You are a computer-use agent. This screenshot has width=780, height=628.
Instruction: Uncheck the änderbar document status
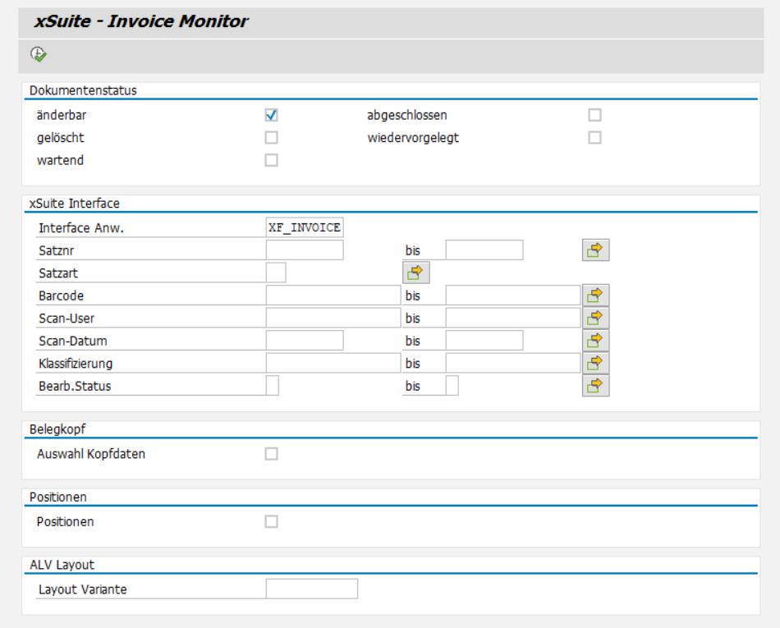point(270,114)
